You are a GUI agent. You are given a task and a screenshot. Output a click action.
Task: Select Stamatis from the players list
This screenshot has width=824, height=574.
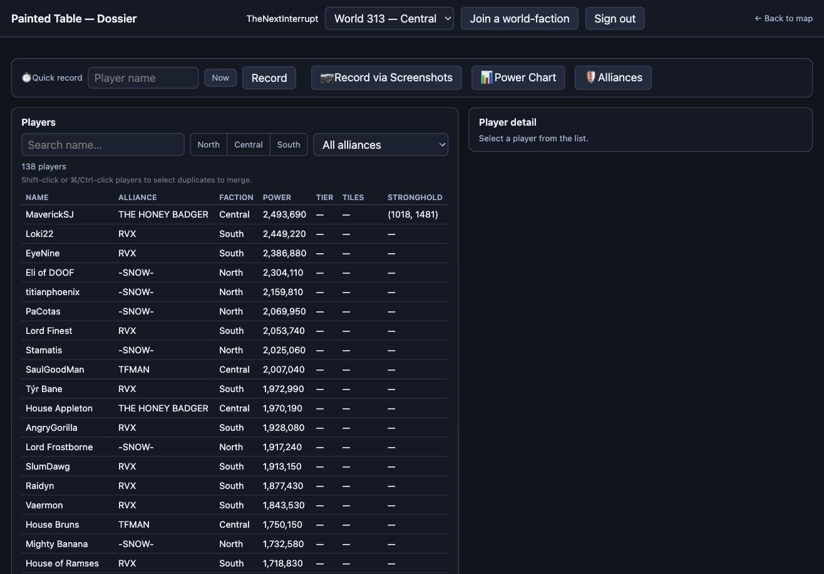235,350
